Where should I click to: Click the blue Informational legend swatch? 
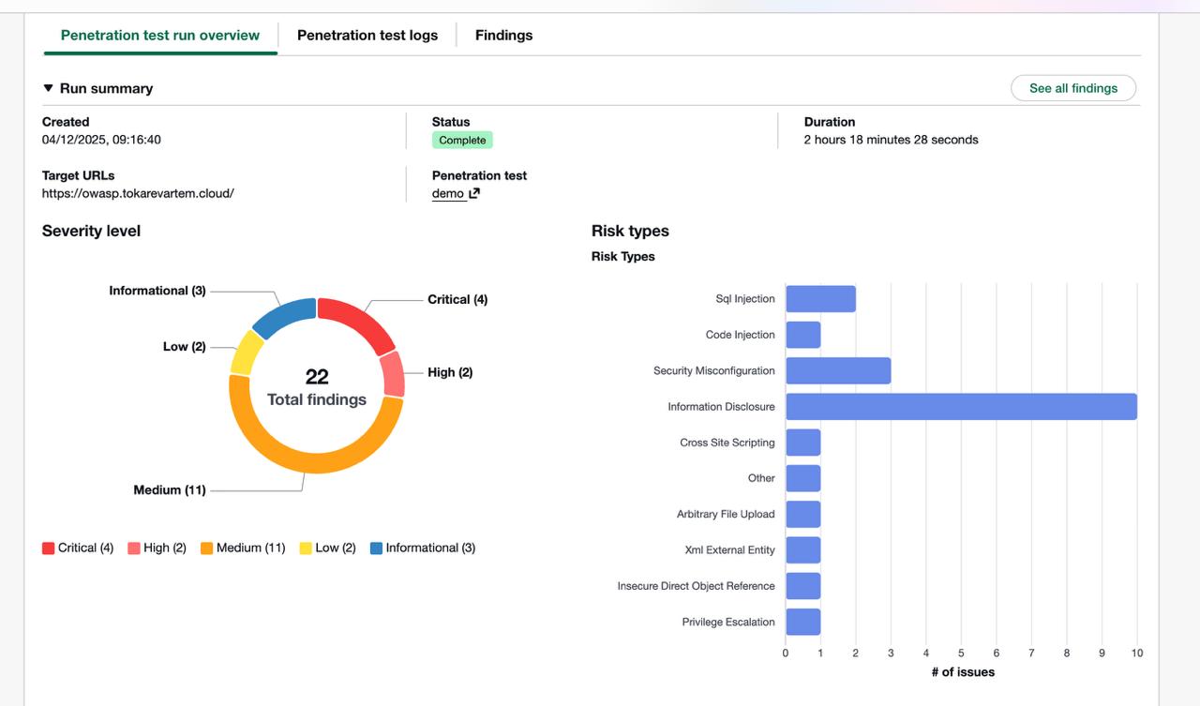click(x=376, y=548)
